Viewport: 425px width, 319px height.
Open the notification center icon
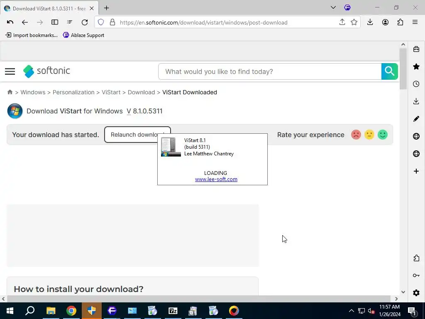(x=412, y=311)
